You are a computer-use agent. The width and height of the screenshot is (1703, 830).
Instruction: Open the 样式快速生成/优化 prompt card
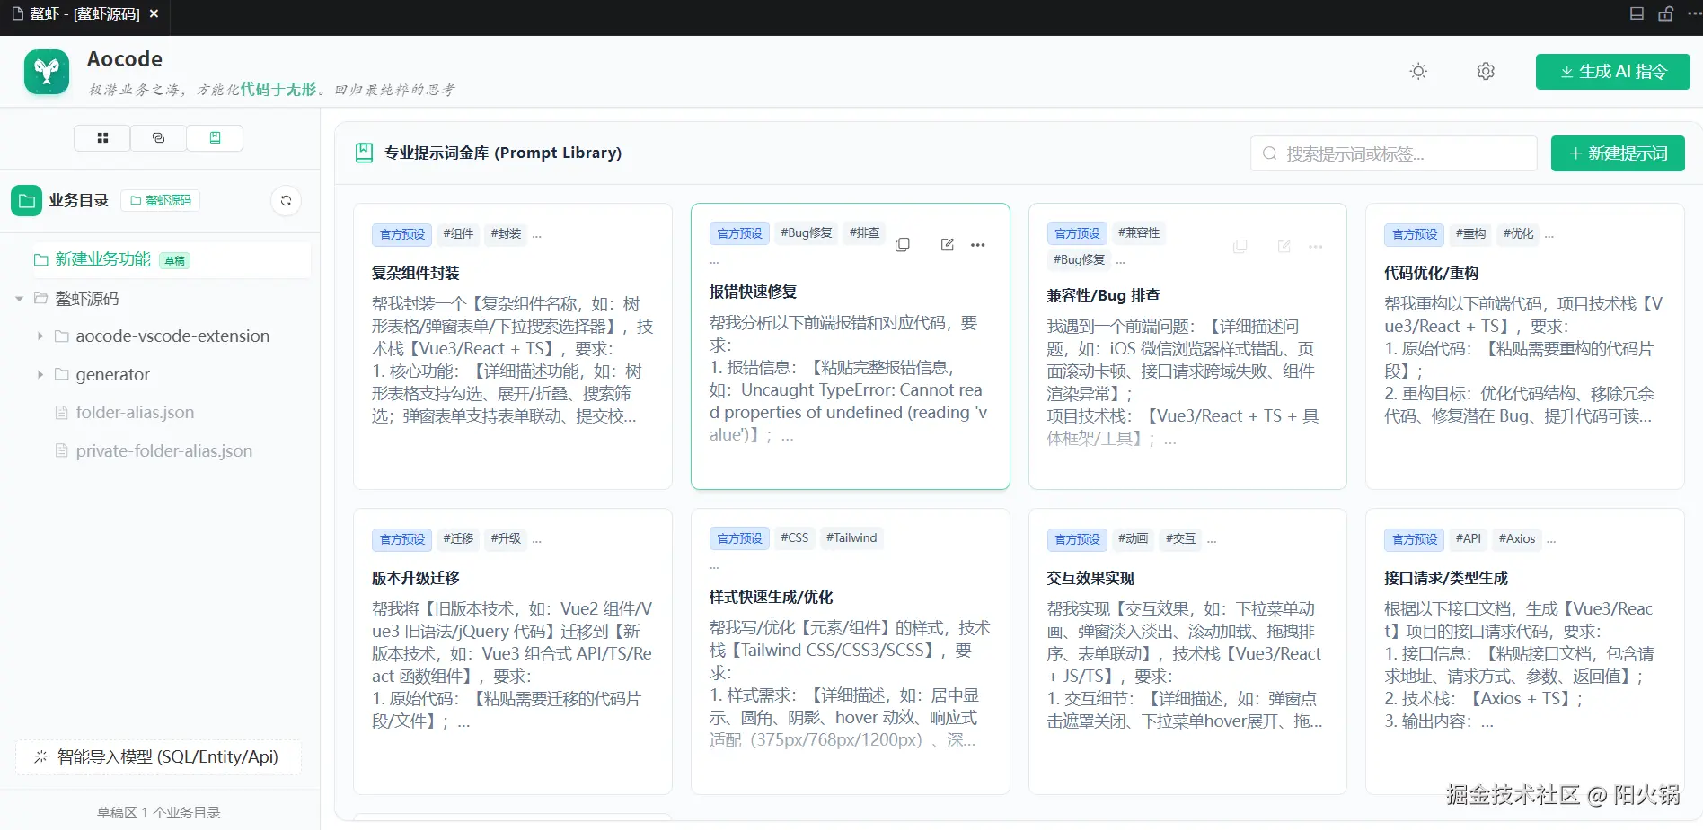[850, 651]
